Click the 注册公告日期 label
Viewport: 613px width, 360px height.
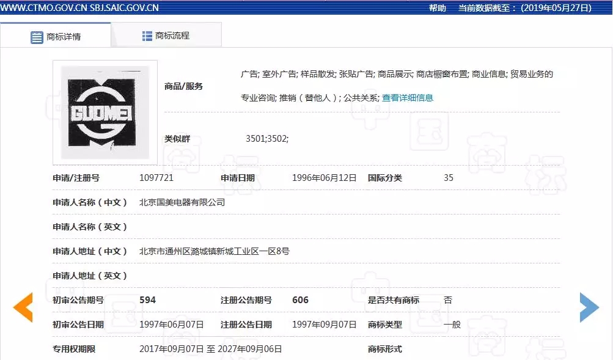246,325
